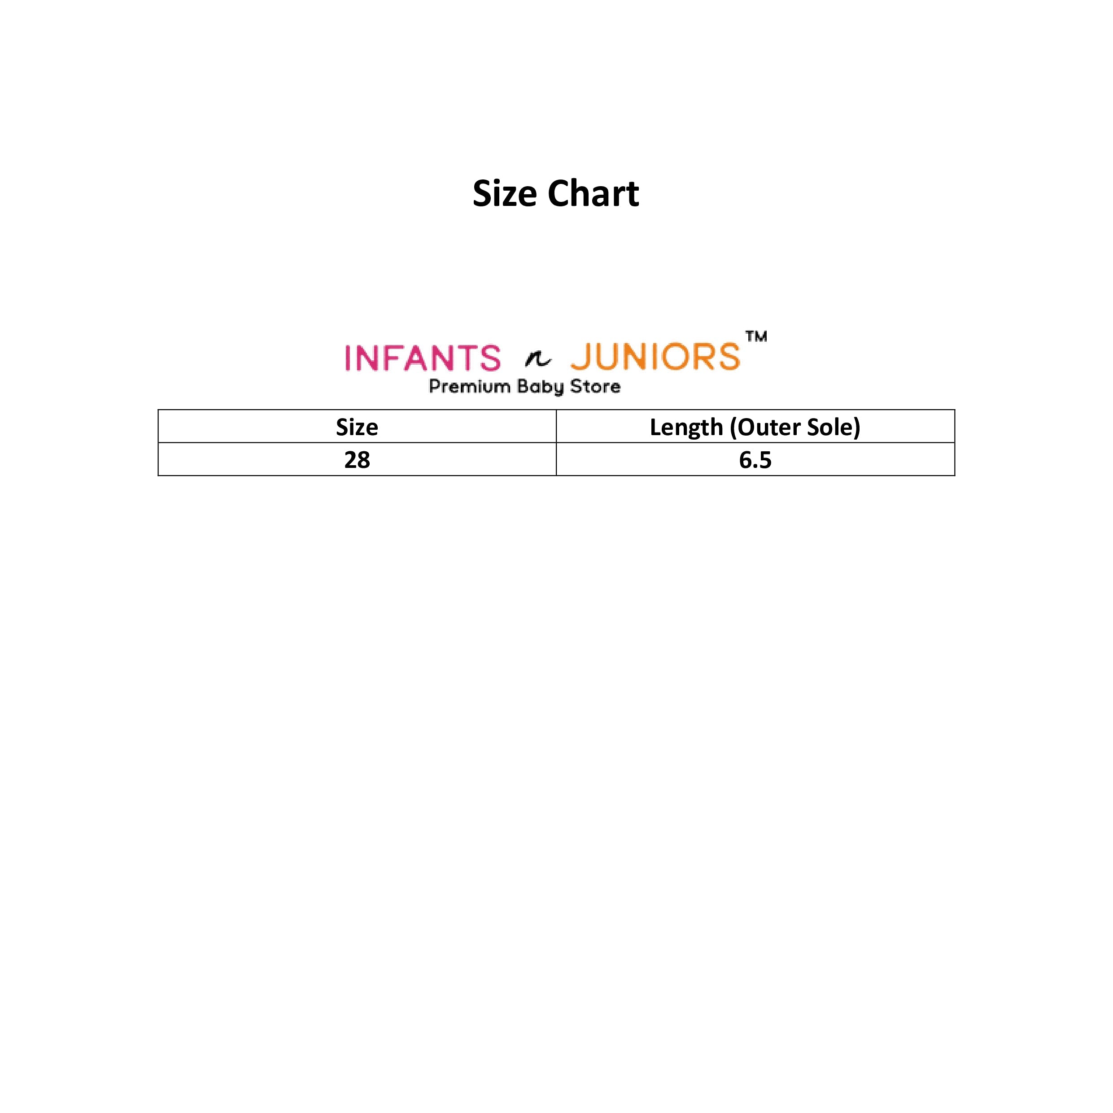Click the letter J of JUNIORS logo

tap(580, 357)
